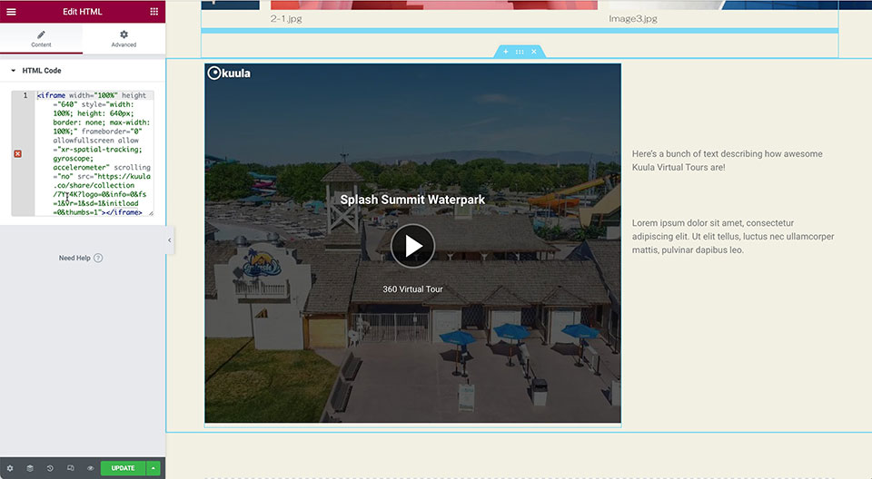This screenshot has width=872, height=479.
Task: Click the Kuula logo in embed
Action: [229, 73]
